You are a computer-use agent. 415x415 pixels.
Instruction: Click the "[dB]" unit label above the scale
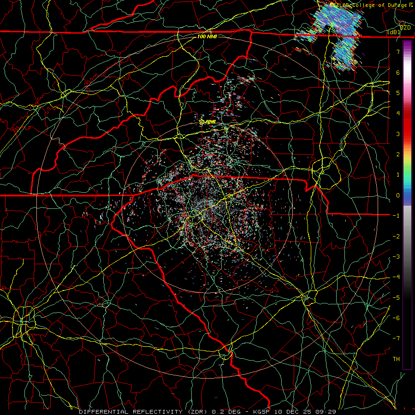394,32
